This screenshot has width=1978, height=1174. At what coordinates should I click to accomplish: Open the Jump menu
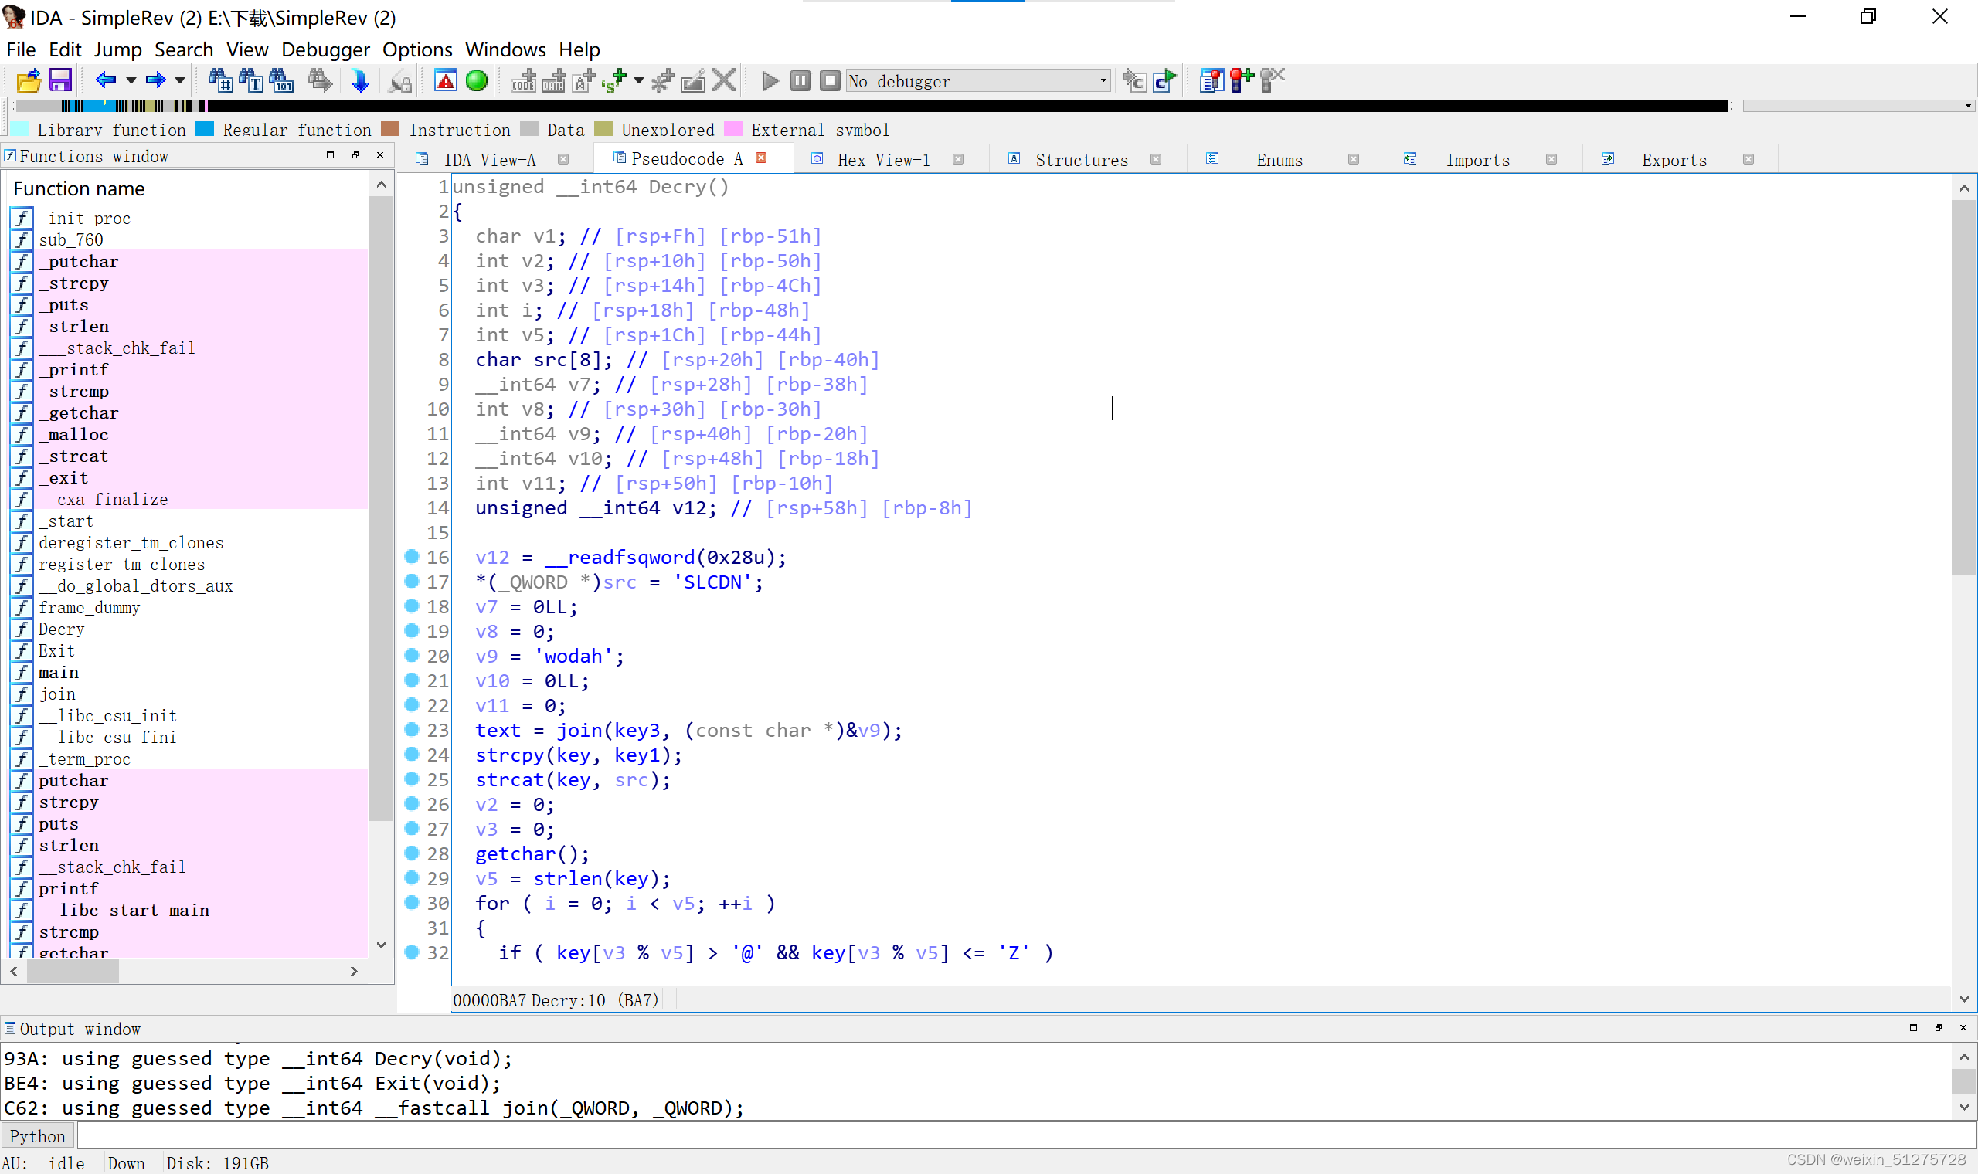(118, 50)
